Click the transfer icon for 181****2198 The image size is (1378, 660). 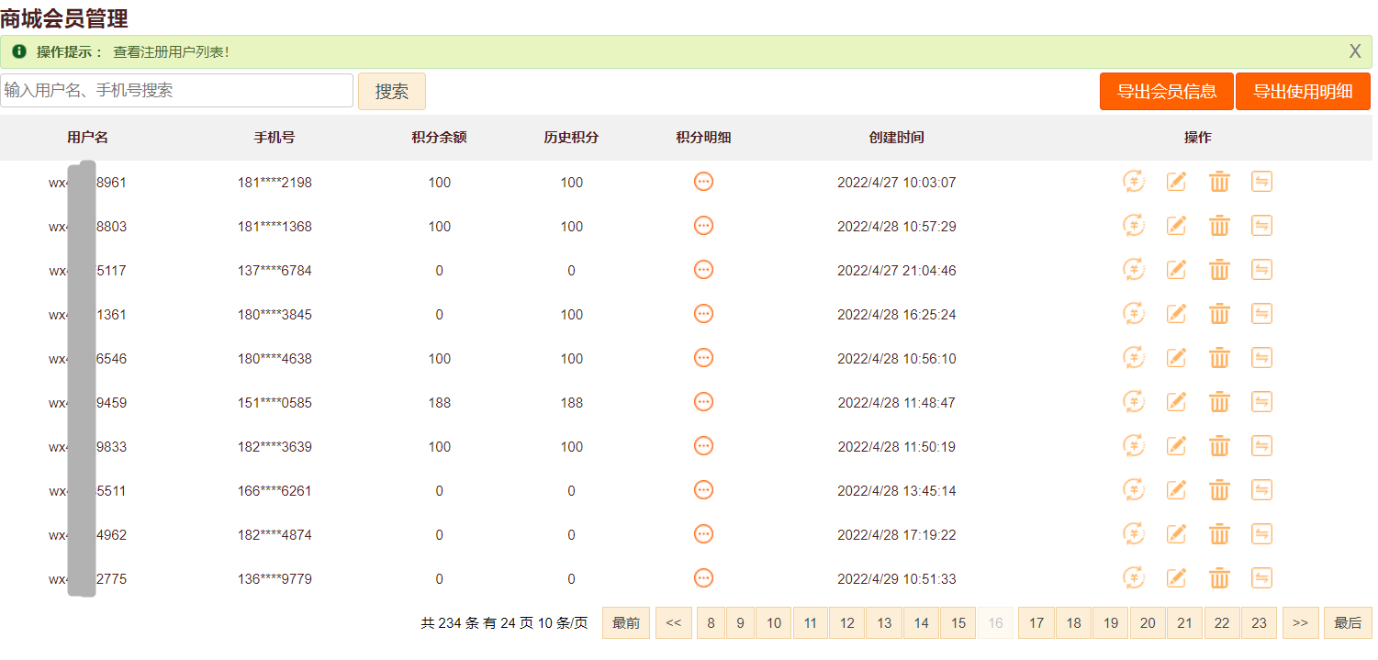pyautogui.click(x=1262, y=181)
